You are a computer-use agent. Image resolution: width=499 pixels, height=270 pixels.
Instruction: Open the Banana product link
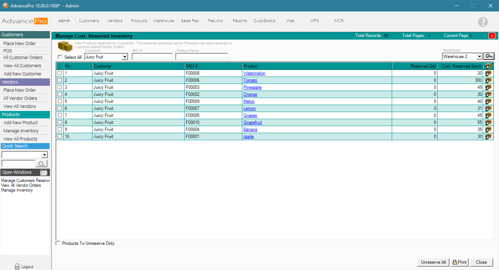(250, 129)
